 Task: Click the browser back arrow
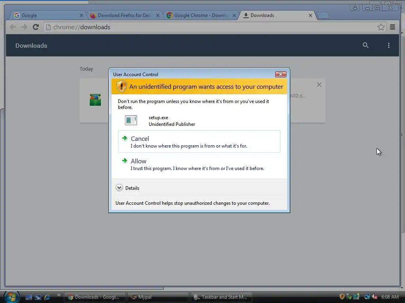13,27
